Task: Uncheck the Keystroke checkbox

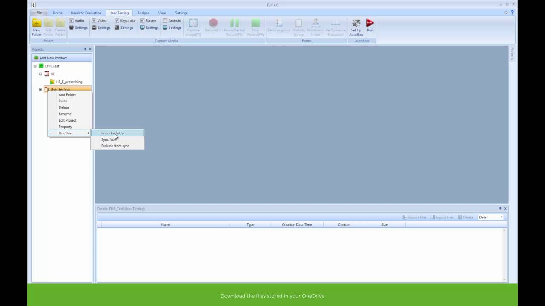Action: pos(117,20)
